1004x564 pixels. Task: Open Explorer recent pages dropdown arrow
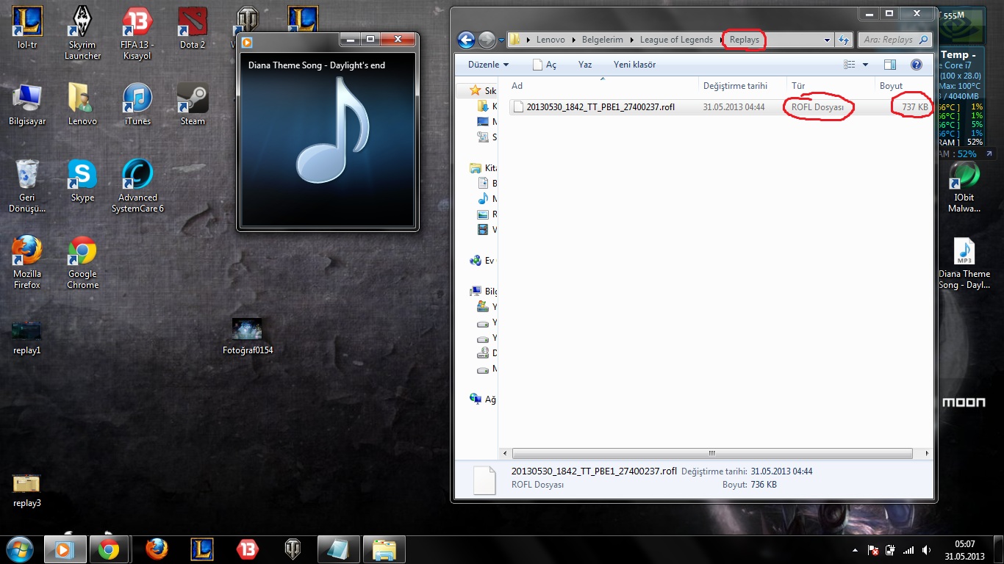(501, 40)
